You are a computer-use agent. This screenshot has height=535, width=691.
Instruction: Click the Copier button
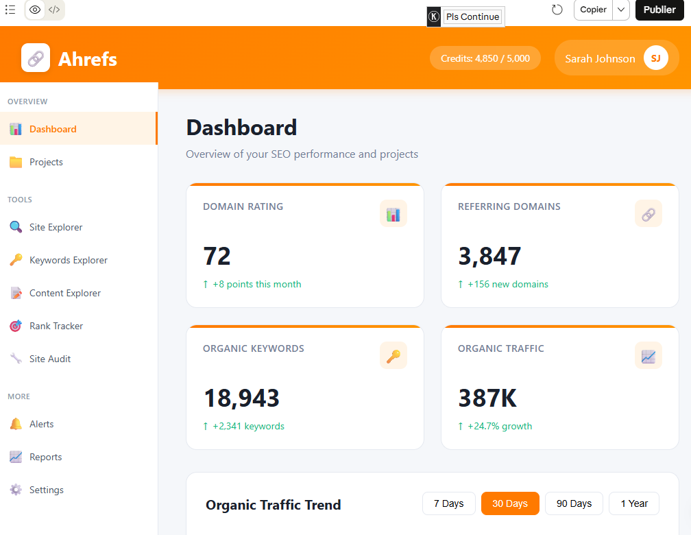[593, 10]
